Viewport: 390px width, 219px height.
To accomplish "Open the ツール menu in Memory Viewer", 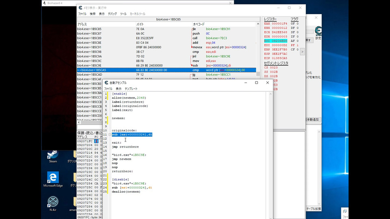I will [123, 14].
